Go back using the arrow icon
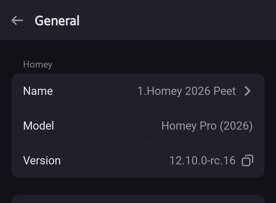This screenshot has width=276, height=203. (x=17, y=20)
